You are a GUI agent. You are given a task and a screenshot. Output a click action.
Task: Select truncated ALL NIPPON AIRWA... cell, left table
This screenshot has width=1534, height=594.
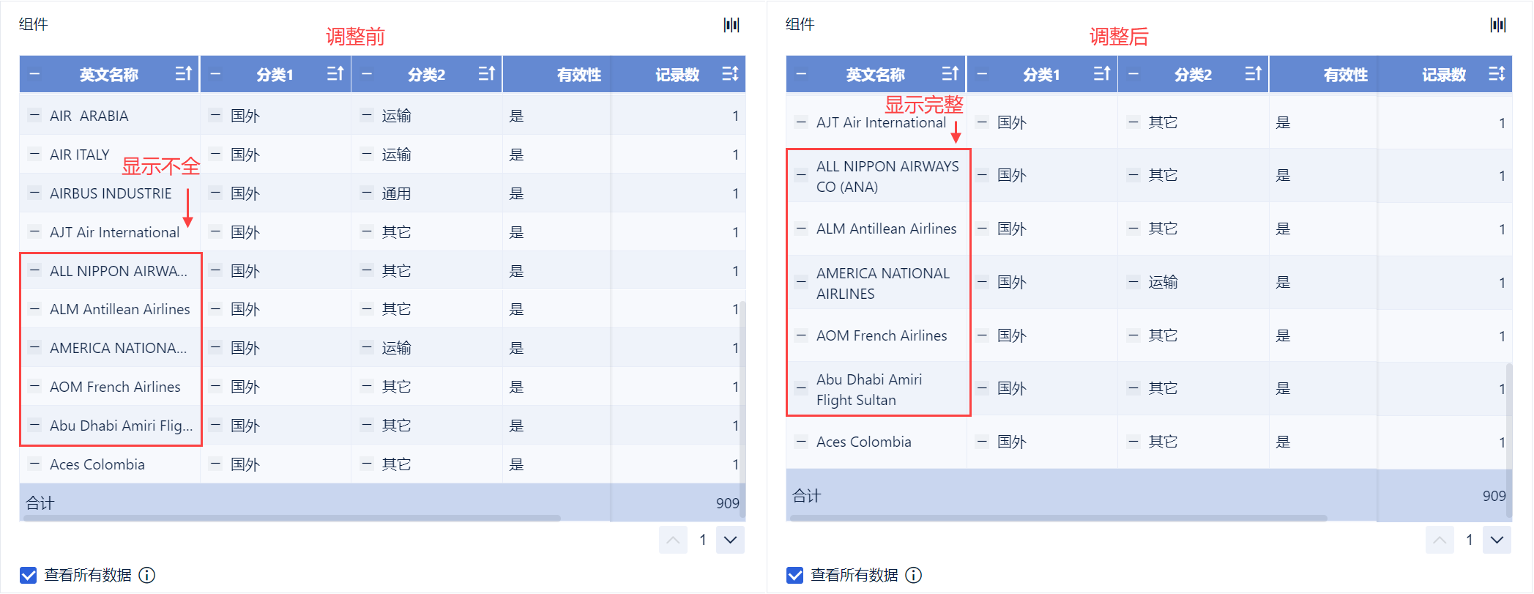[119, 271]
